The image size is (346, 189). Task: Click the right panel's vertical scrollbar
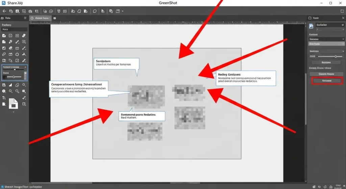tap(306, 99)
